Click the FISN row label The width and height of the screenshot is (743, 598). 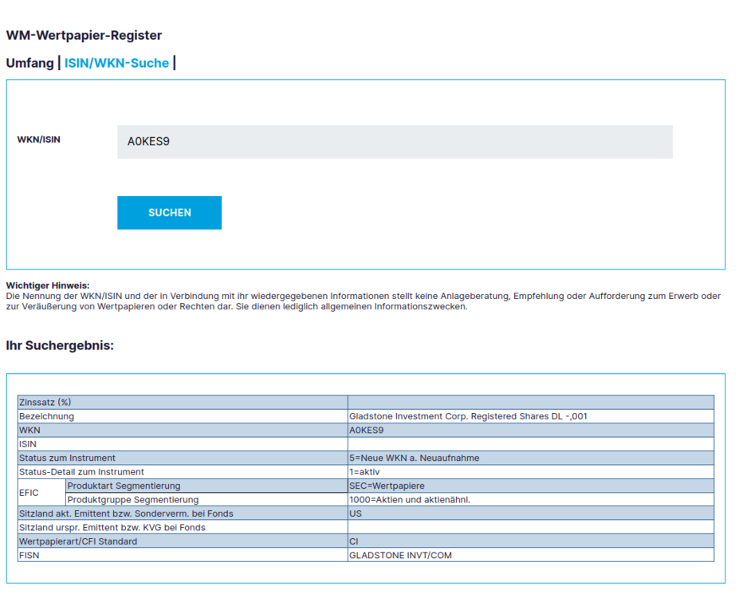[29, 555]
